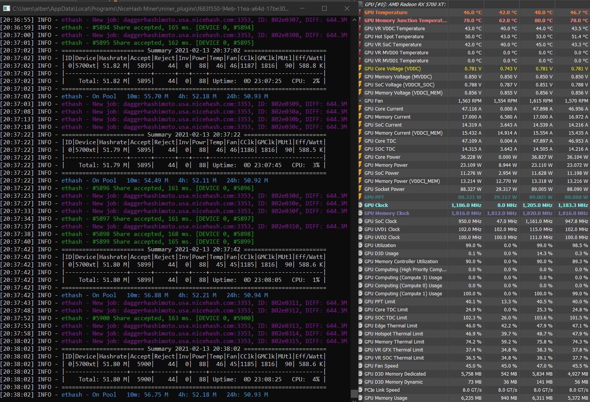Click the 5,758 MB D3D Memory Dedicated value

[471, 374]
